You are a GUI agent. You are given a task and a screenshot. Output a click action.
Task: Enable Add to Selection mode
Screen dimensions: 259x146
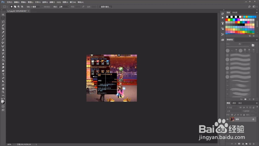[15, 7]
